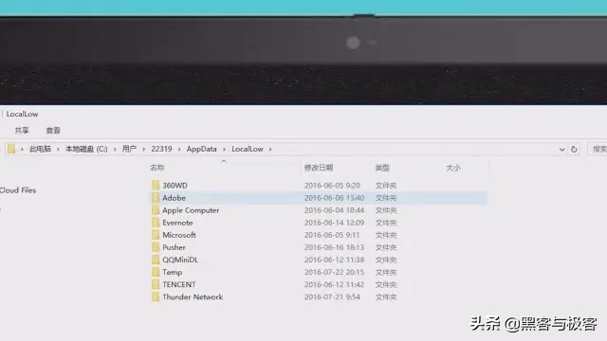Image resolution: width=607 pixels, height=341 pixels.
Task: Click date 2016-06-16 18:13 of Pusher
Action: 334,247
